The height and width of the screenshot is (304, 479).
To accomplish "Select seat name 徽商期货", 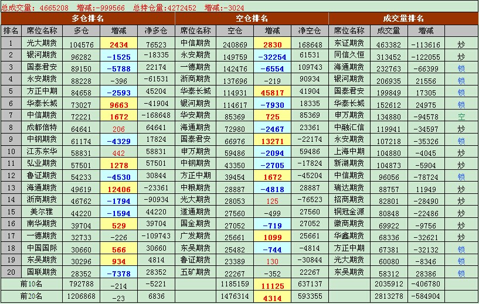I will tap(349, 223).
